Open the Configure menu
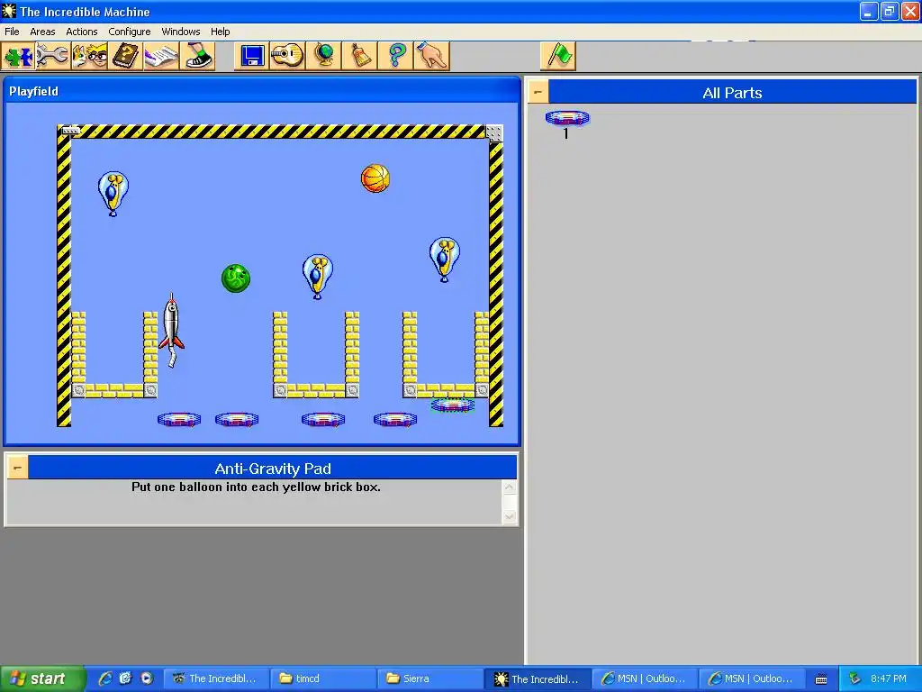Screen dimensions: 922x692 [x=130, y=32]
